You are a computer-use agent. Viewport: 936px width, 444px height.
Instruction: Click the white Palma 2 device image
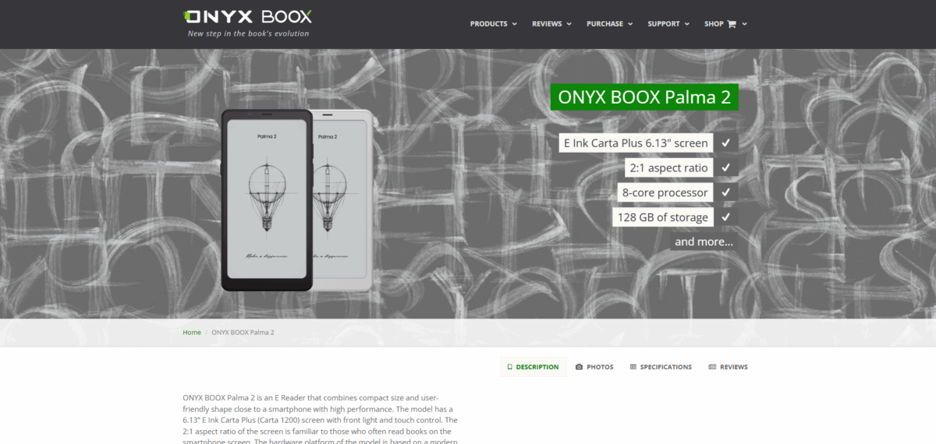(x=345, y=200)
